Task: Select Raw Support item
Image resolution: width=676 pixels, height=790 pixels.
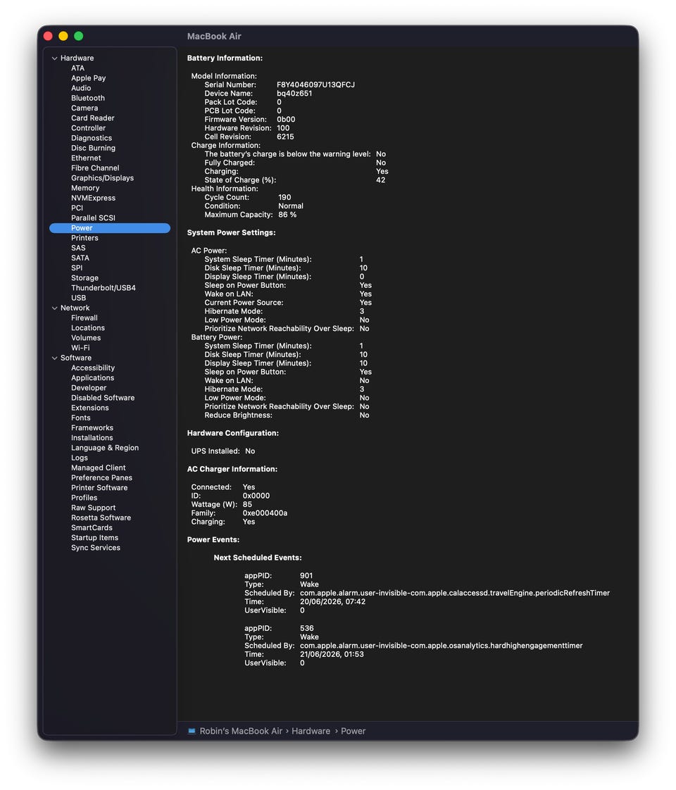Action: click(93, 508)
